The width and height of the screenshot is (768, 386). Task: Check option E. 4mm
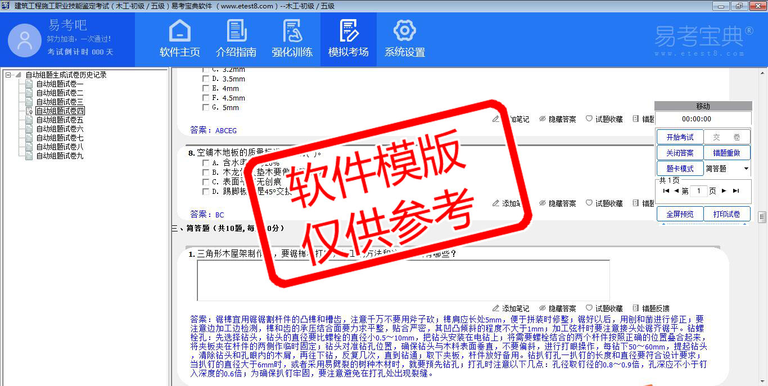pos(206,89)
